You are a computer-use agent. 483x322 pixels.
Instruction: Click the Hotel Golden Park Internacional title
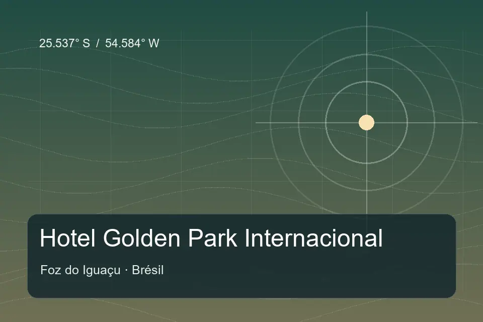[x=211, y=238]
